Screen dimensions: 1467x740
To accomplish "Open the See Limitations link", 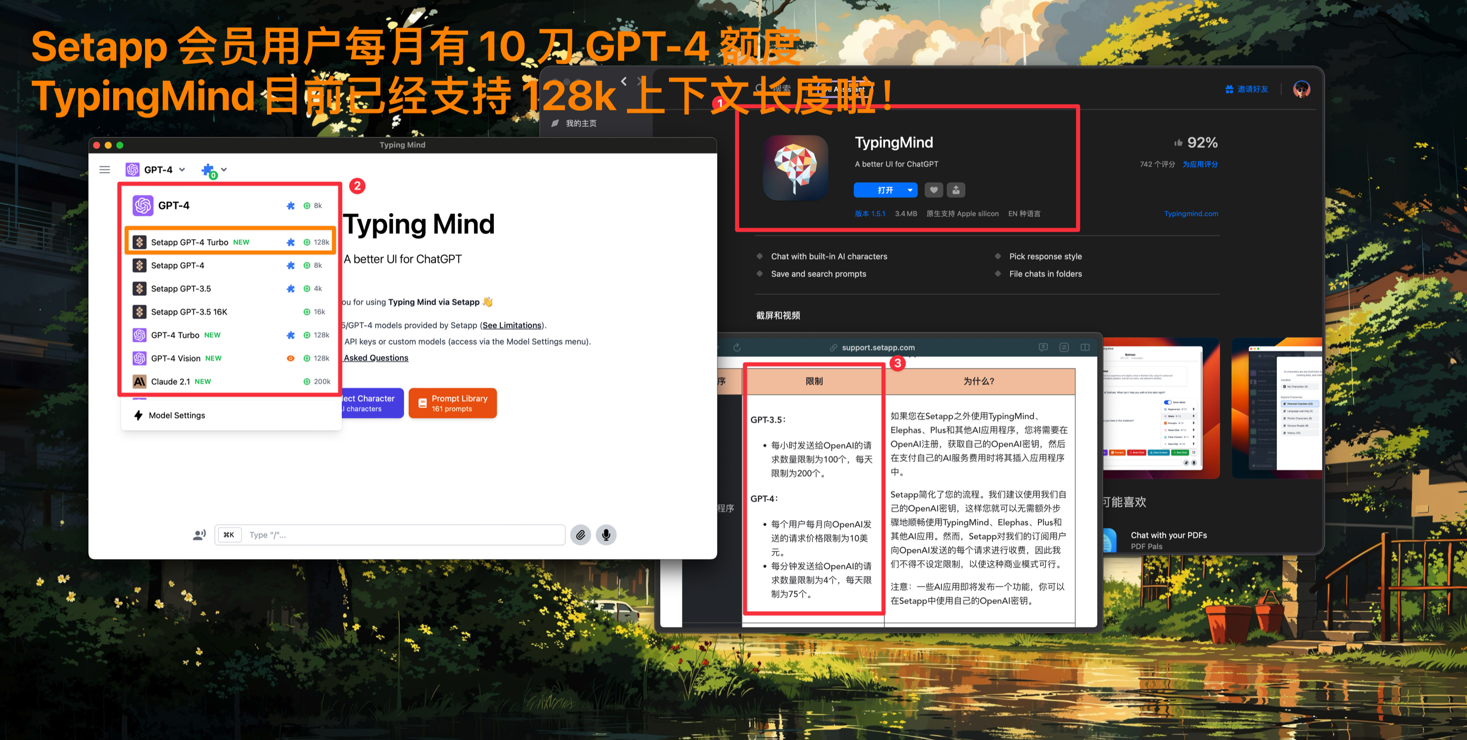I will (x=512, y=325).
